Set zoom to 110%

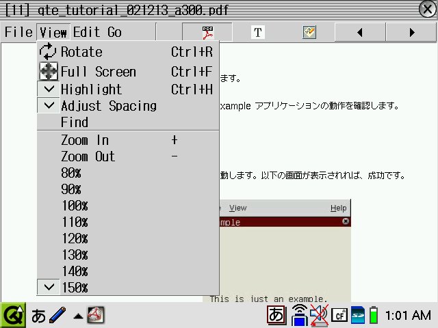tap(128, 222)
